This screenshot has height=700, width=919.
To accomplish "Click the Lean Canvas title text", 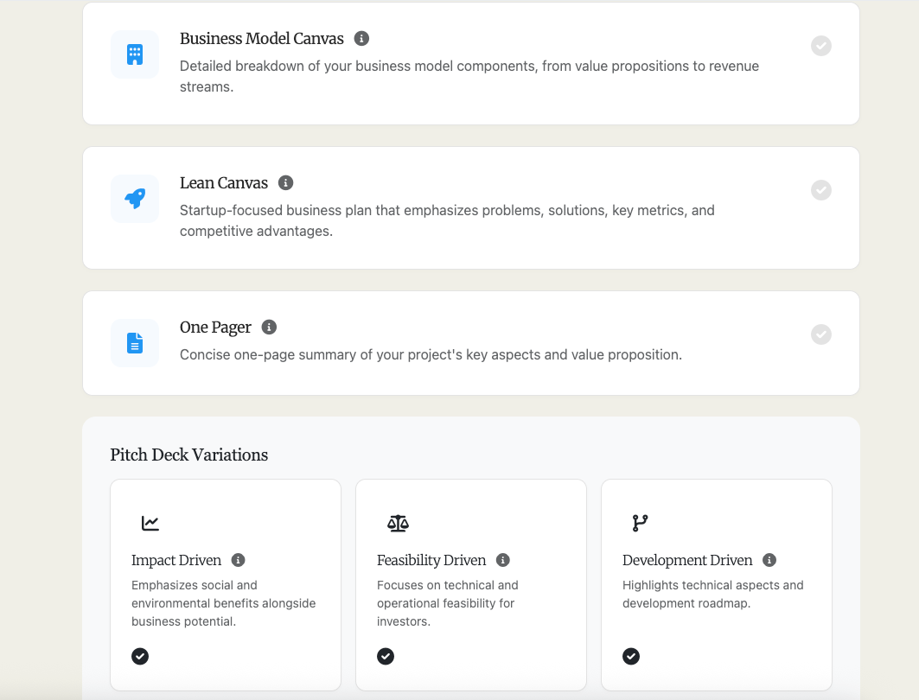I will tap(224, 183).
